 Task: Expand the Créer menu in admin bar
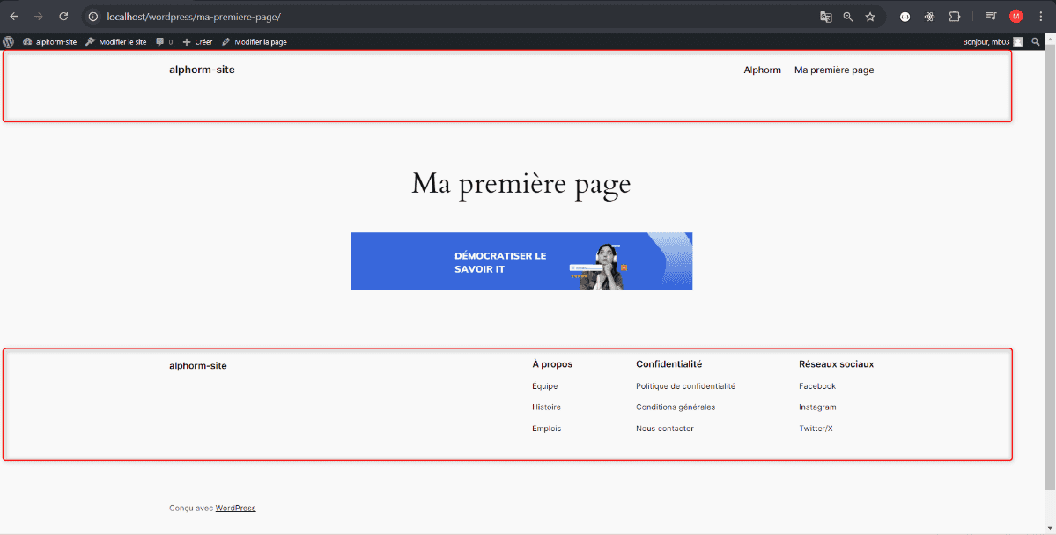tap(197, 41)
